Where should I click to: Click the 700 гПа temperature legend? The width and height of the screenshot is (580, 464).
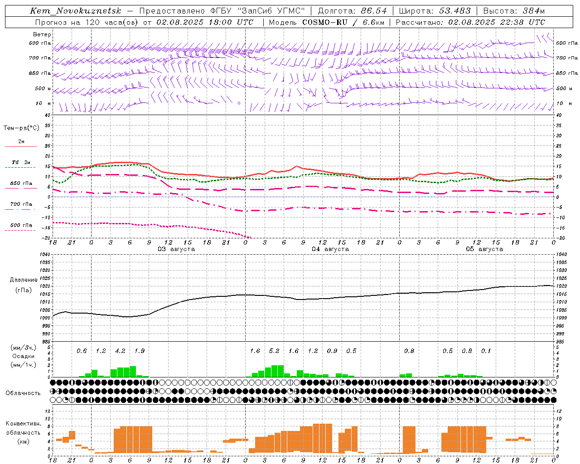21,206
